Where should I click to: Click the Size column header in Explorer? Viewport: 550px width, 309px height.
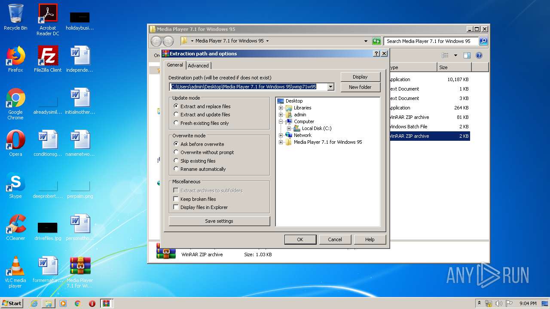tap(454, 67)
